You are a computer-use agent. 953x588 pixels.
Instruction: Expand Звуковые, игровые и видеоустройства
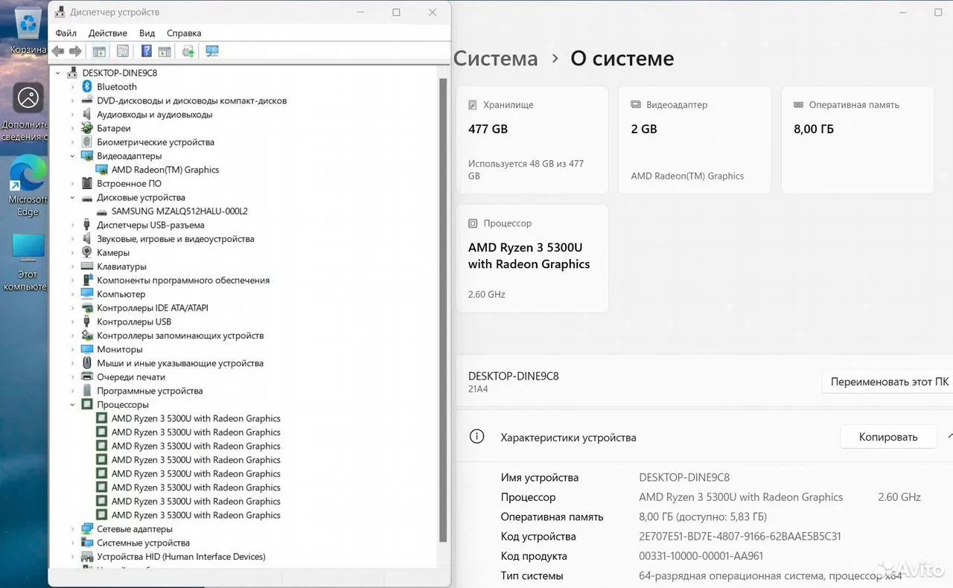pyautogui.click(x=72, y=239)
